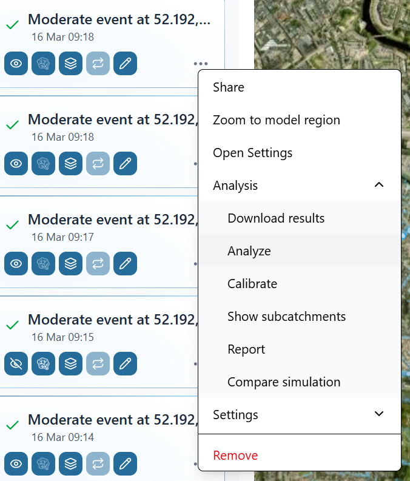Toggle visibility eye for the 09:17 simulation

pos(16,264)
